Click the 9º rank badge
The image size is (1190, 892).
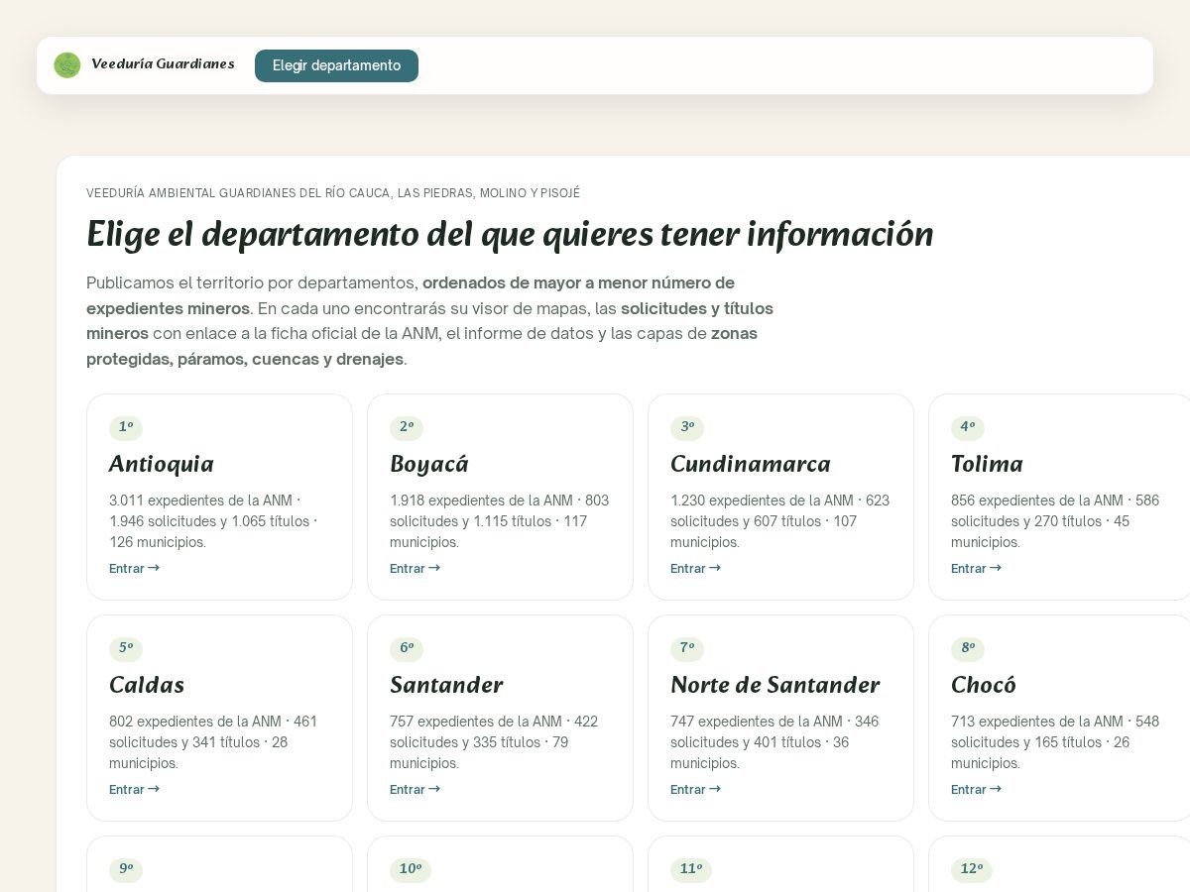[126, 869]
